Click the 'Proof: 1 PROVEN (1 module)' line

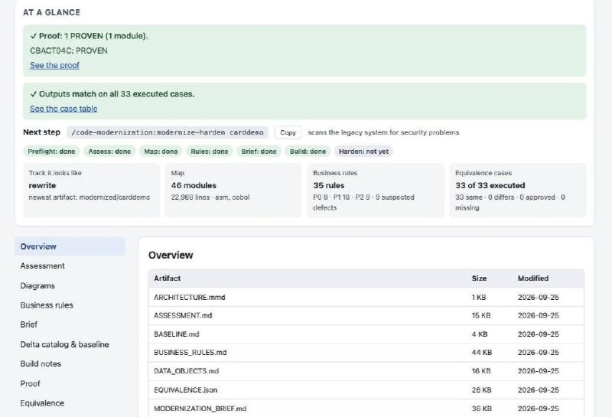(89, 36)
